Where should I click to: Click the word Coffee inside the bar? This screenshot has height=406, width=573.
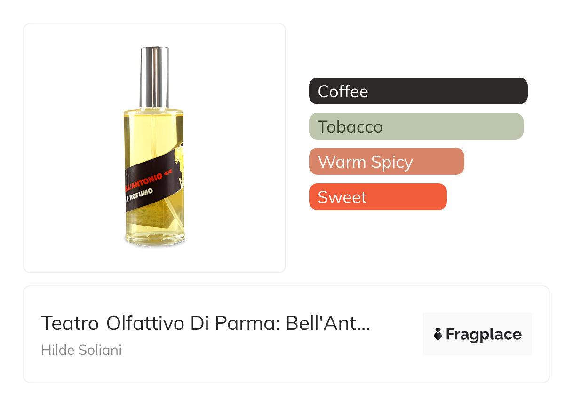343,91
